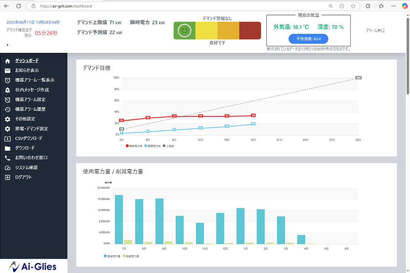Select その他設定 from the sidebar menu

(x=25, y=119)
